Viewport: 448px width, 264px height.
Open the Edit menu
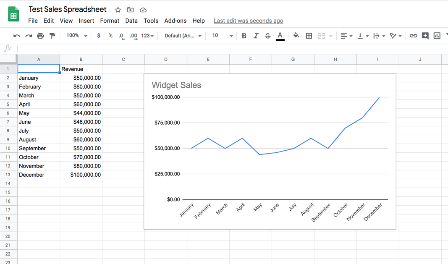49,21
